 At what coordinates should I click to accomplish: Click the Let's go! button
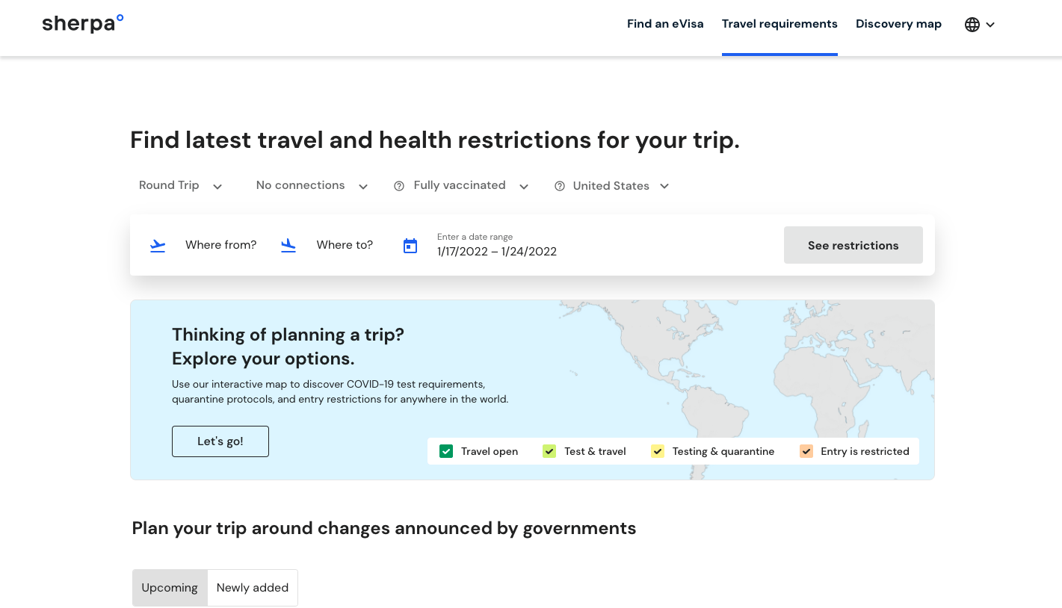[x=220, y=441]
